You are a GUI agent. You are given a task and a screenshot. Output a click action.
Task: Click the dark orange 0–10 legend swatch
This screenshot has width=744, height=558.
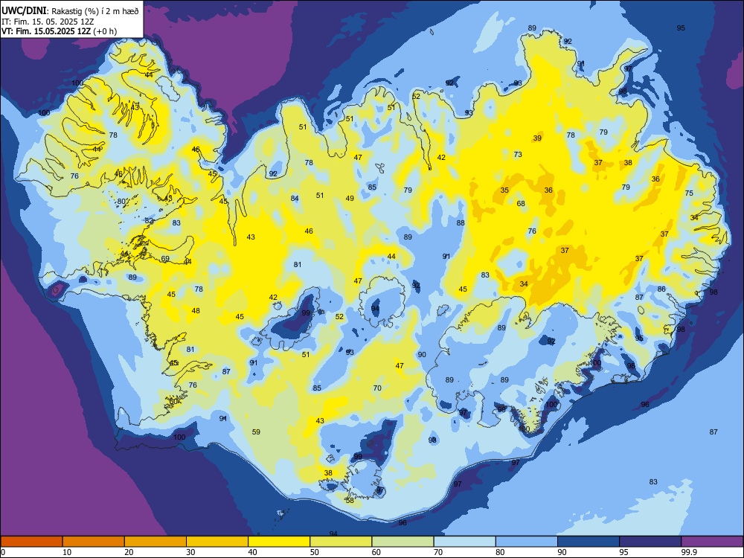31,542
